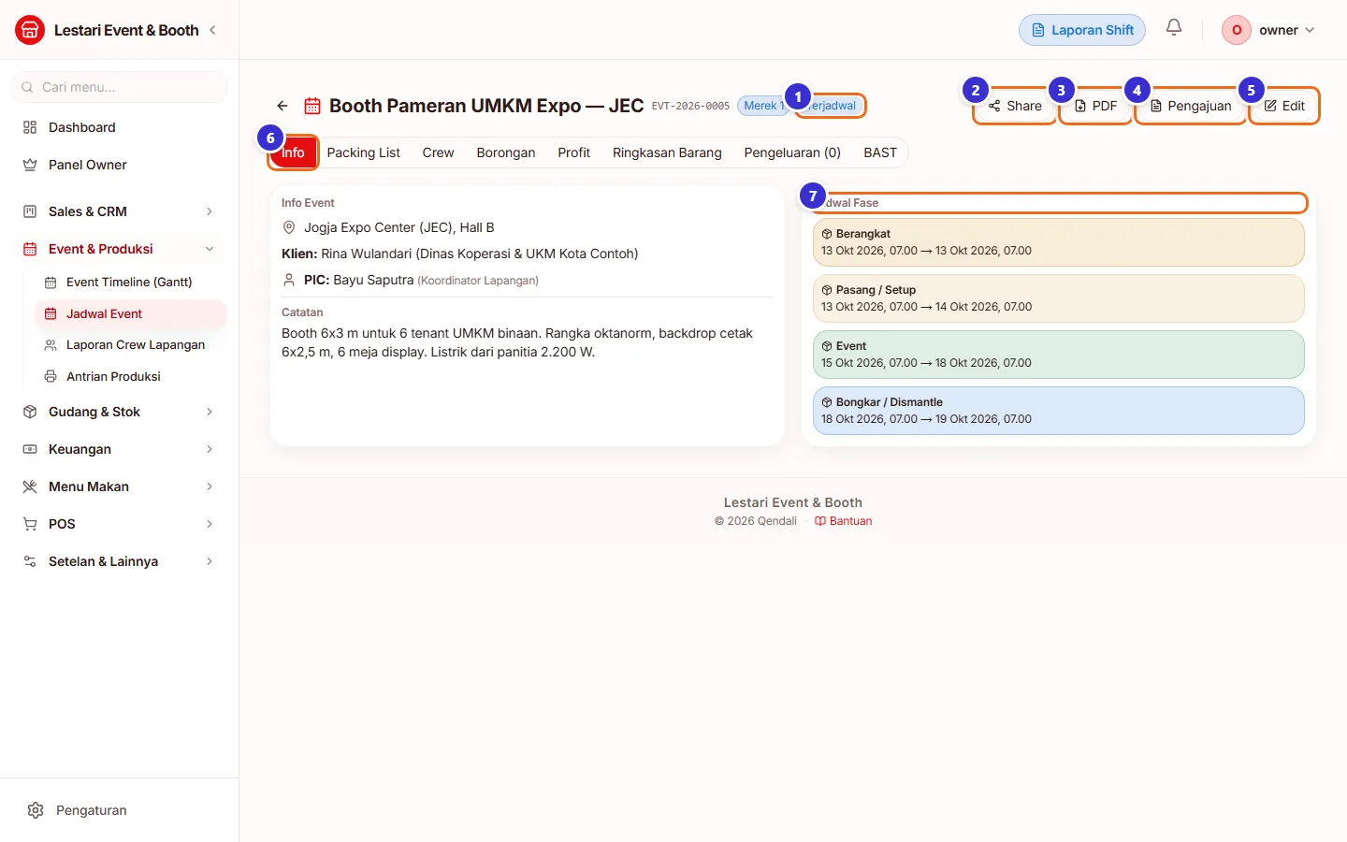
Task: Expand the POS menu chevron
Action: click(210, 524)
